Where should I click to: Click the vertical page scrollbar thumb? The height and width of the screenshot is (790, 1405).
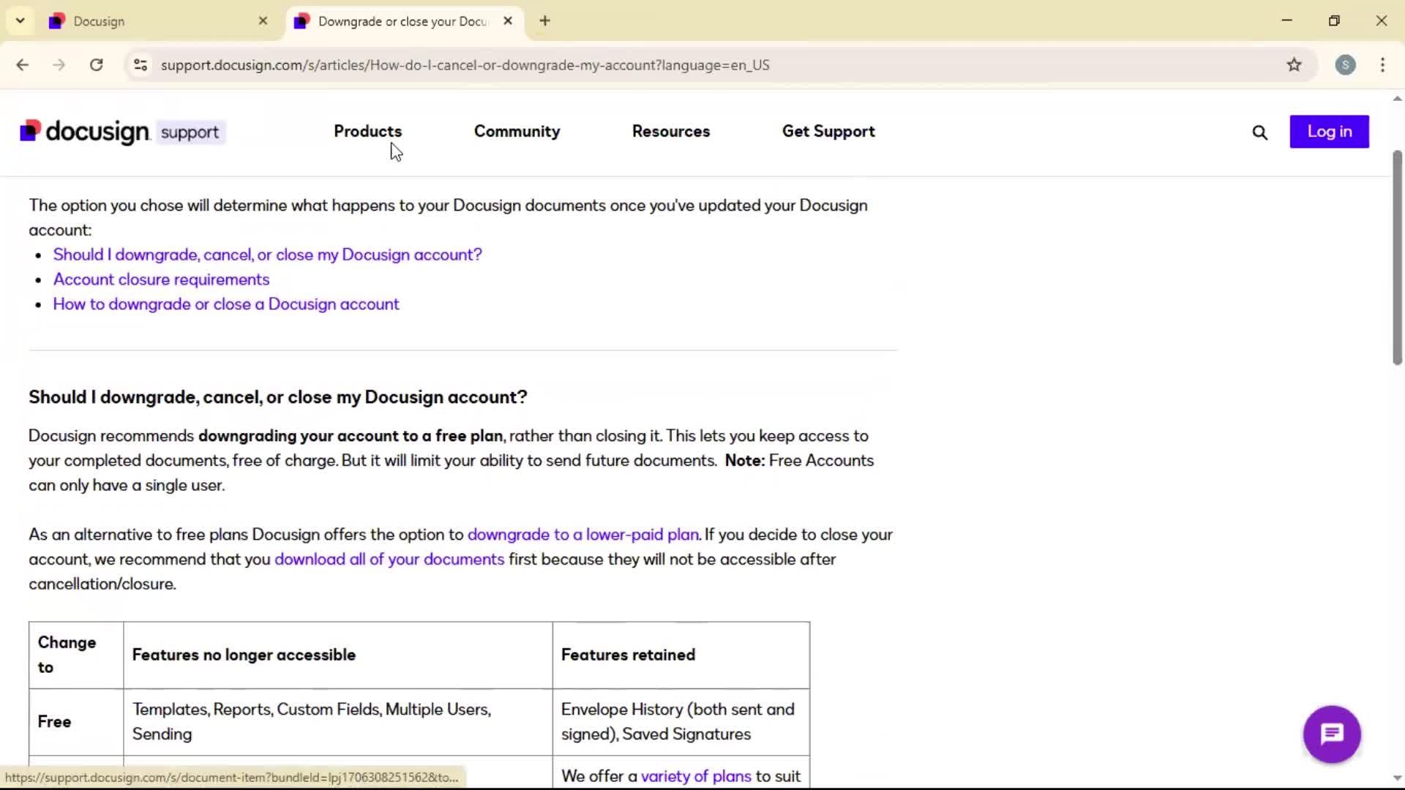(1396, 256)
